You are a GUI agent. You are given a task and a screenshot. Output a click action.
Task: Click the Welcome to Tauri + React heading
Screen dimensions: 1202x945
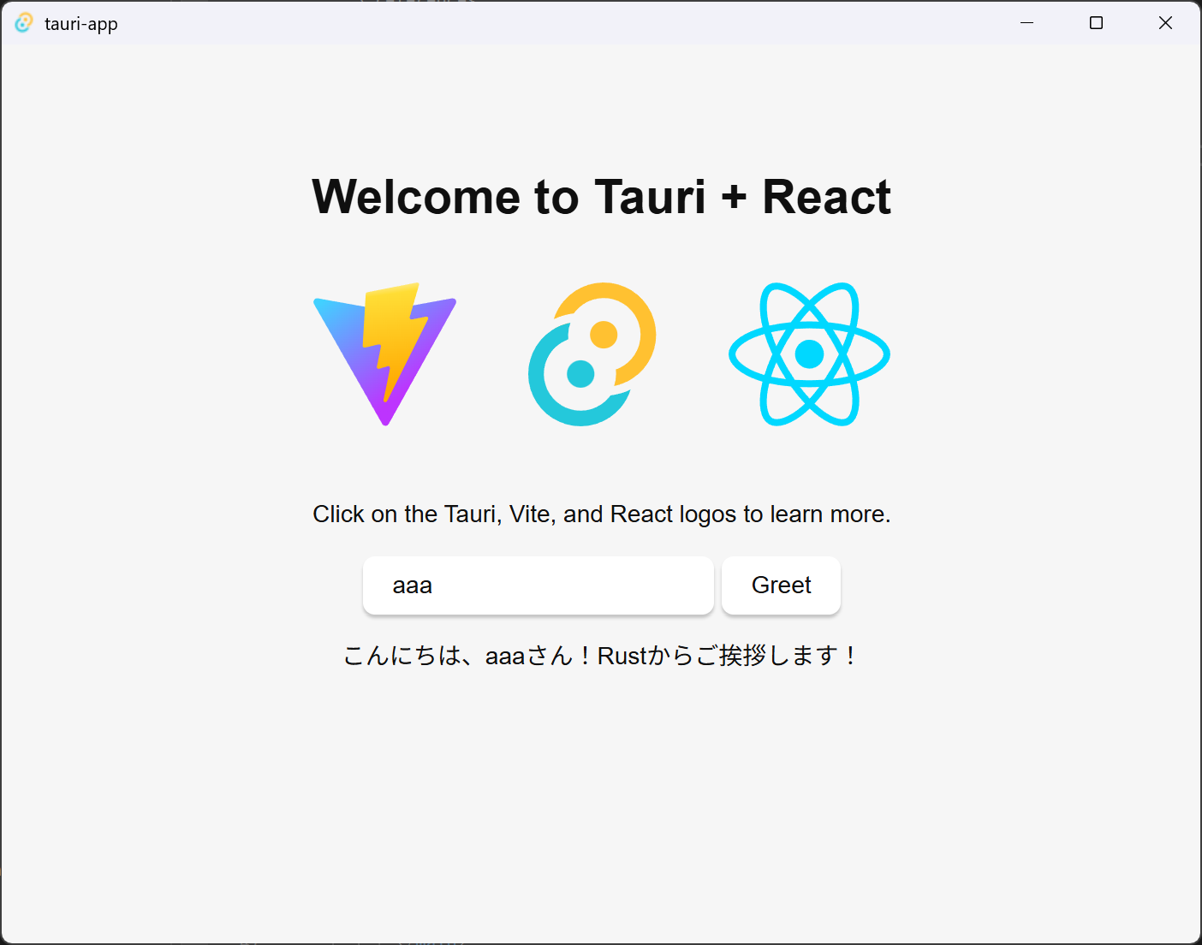point(601,197)
